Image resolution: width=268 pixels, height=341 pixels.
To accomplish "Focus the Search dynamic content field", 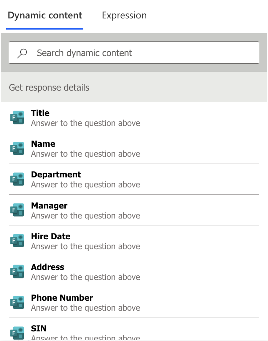I will pyautogui.click(x=134, y=53).
